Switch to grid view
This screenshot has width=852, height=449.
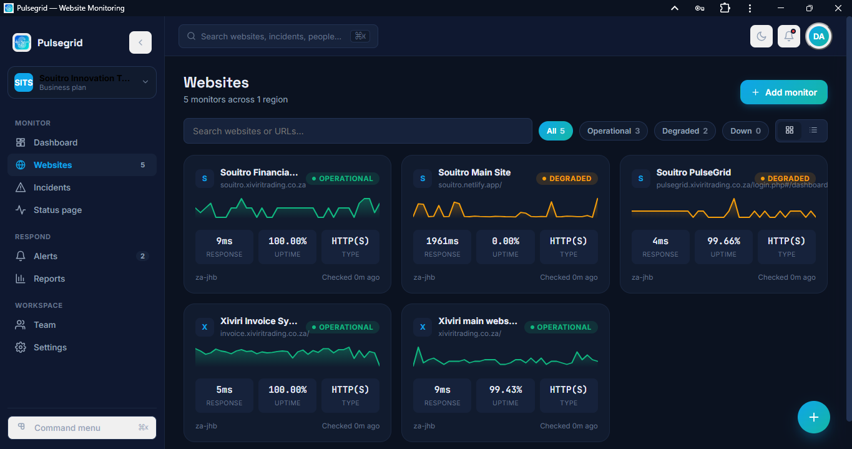pyautogui.click(x=790, y=130)
